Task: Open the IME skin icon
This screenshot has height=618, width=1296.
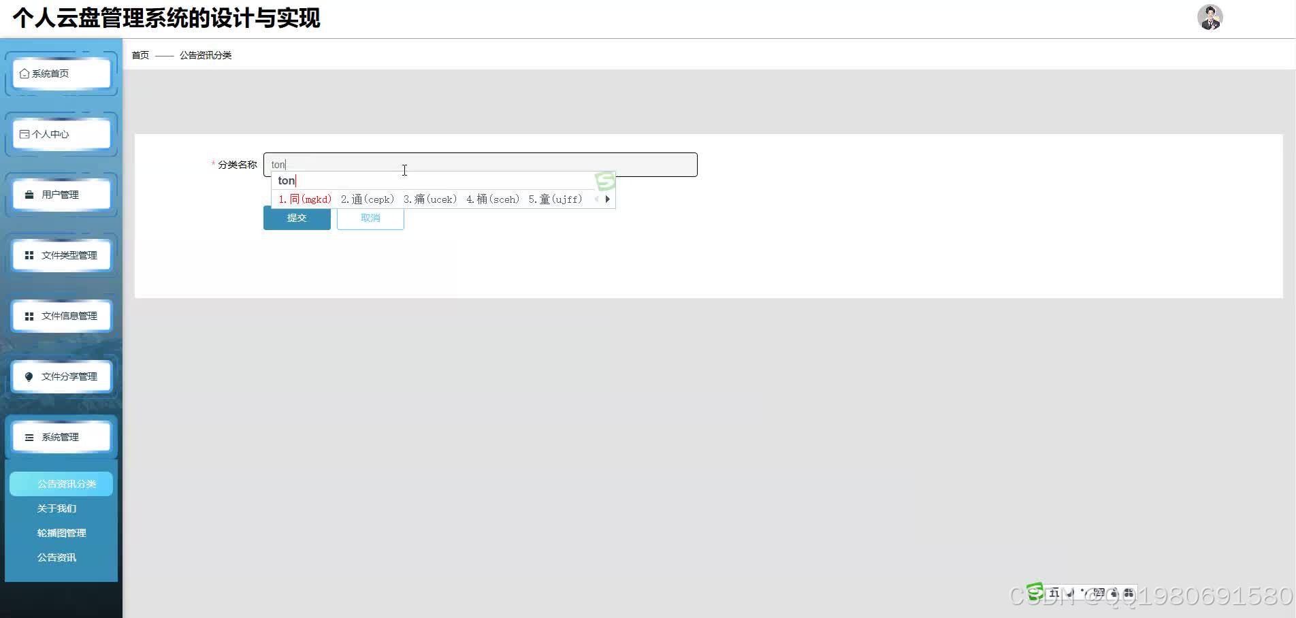Action: pos(1114,593)
